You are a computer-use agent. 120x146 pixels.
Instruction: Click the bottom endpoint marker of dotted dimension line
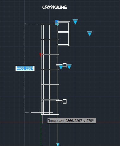(x=25, y=112)
